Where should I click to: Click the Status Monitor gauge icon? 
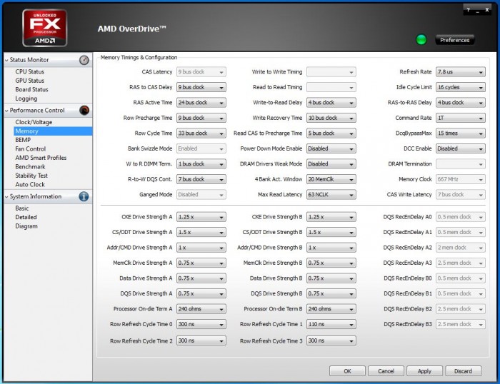click(x=84, y=60)
